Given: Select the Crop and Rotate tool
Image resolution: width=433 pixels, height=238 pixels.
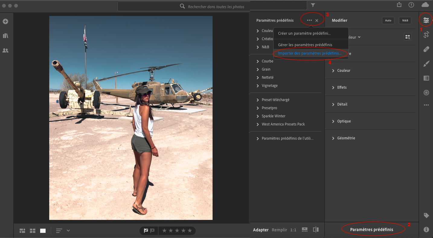Looking at the screenshot, I should click(426, 35).
